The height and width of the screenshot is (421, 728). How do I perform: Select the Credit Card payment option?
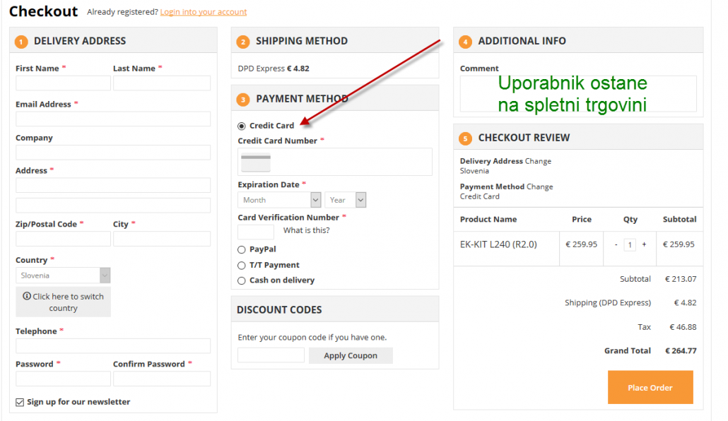pyautogui.click(x=242, y=126)
